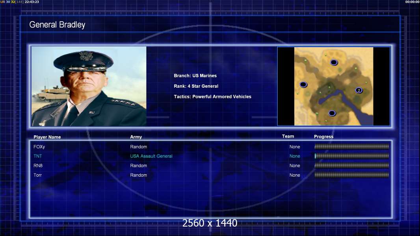Click Torr's loading progress bar
Viewport: 420px width, 236px height.
(x=352, y=175)
